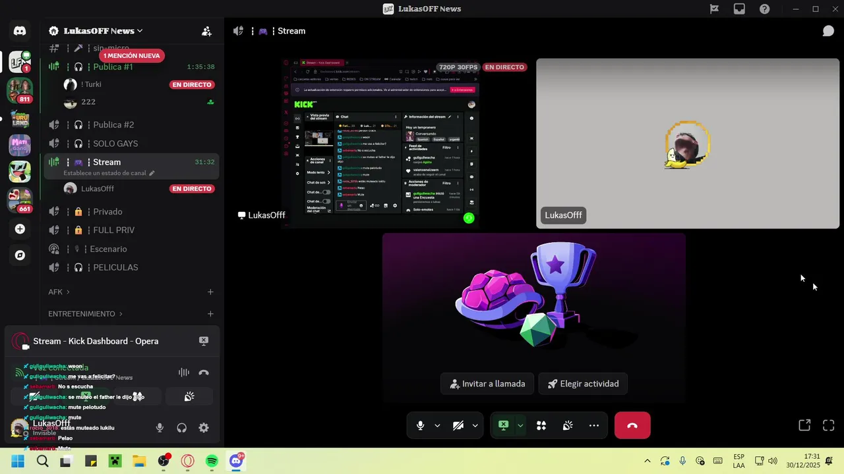The height and width of the screenshot is (474, 844).
Task: Open the Mati Gang server
Action: point(20,145)
